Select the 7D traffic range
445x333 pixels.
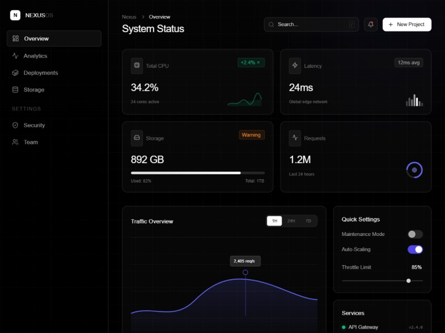tap(308, 220)
